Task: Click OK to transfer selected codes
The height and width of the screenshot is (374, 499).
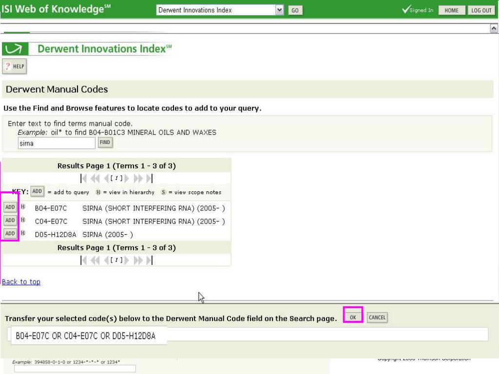Action: (x=353, y=317)
